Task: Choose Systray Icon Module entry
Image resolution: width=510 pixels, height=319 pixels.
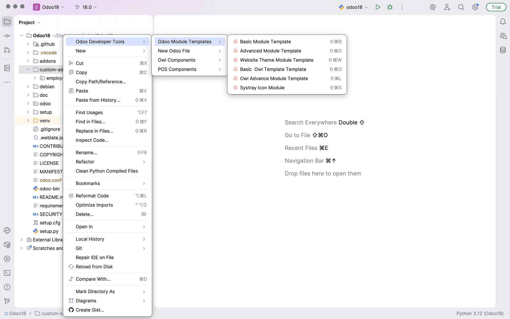Action: point(262,88)
